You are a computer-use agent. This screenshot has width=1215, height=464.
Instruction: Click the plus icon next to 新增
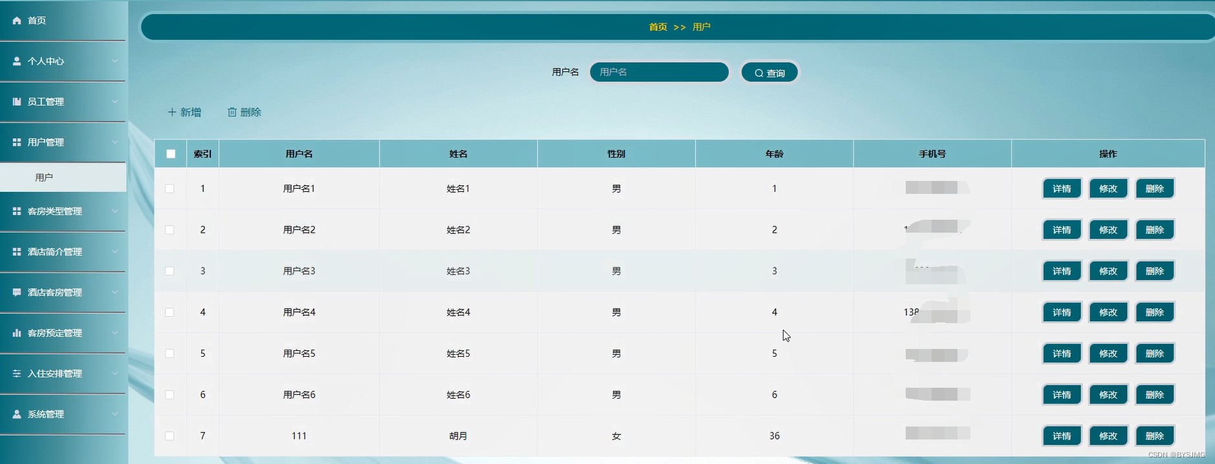tap(172, 112)
